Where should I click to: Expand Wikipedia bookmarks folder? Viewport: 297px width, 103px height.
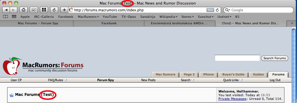168,17
